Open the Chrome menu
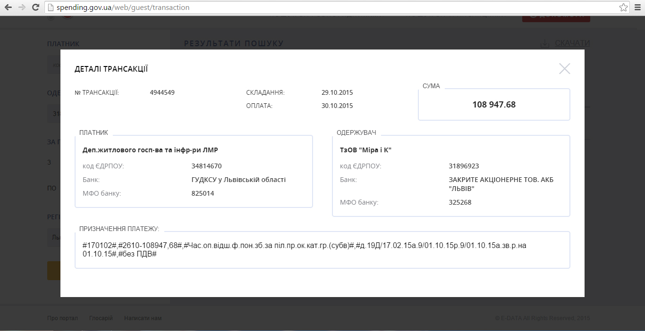 pos(637,8)
